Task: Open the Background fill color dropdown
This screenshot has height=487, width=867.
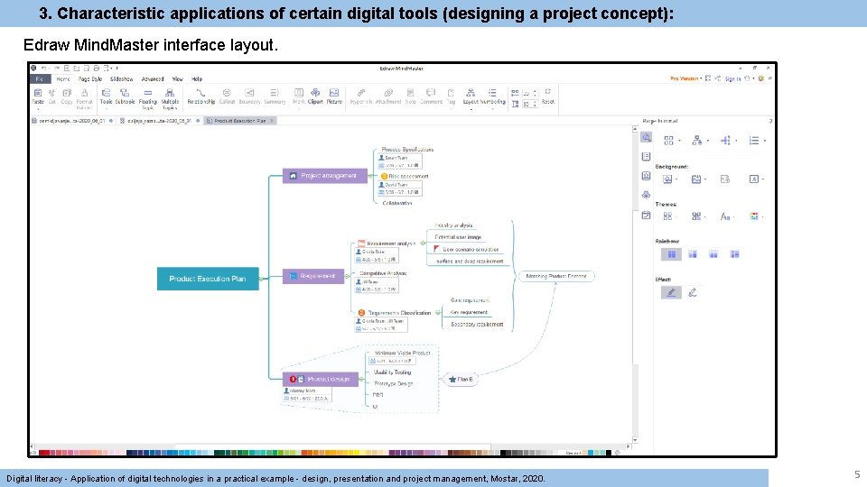Action: pos(669,179)
